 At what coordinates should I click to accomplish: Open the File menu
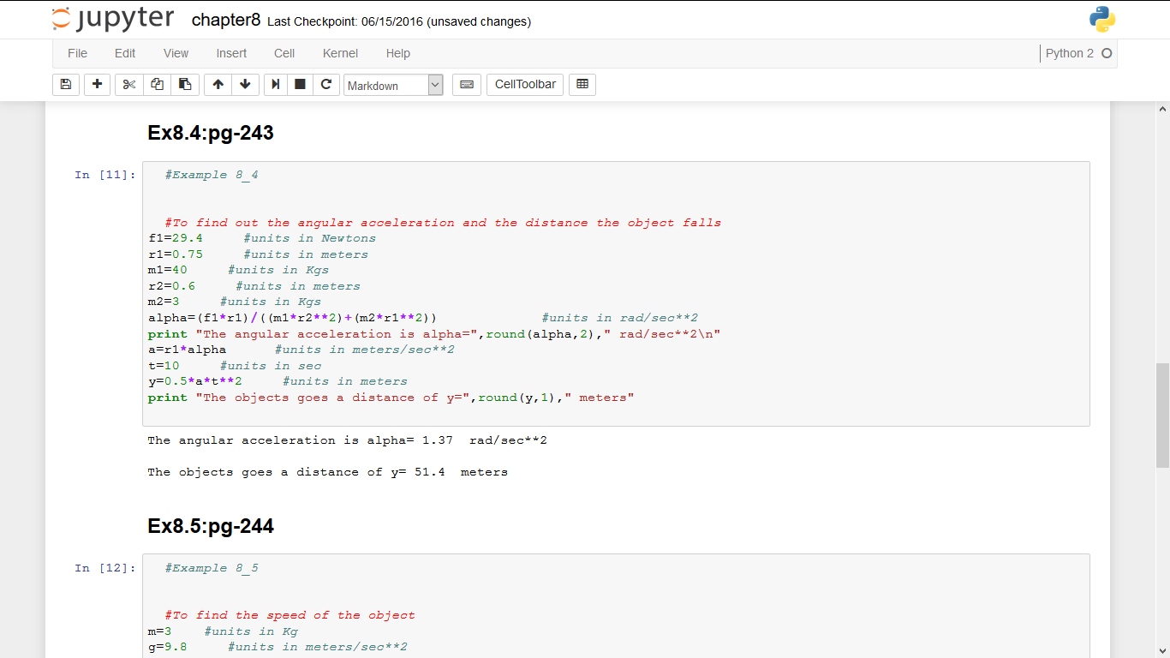tap(77, 53)
